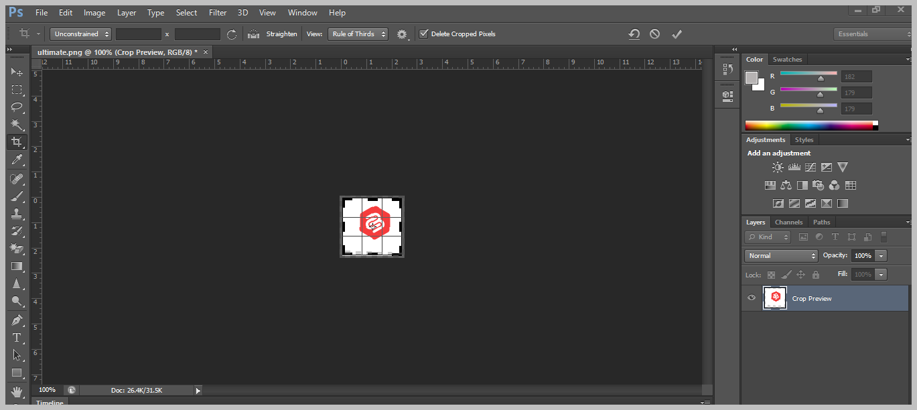Switch to the Styles tab

pos(804,140)
